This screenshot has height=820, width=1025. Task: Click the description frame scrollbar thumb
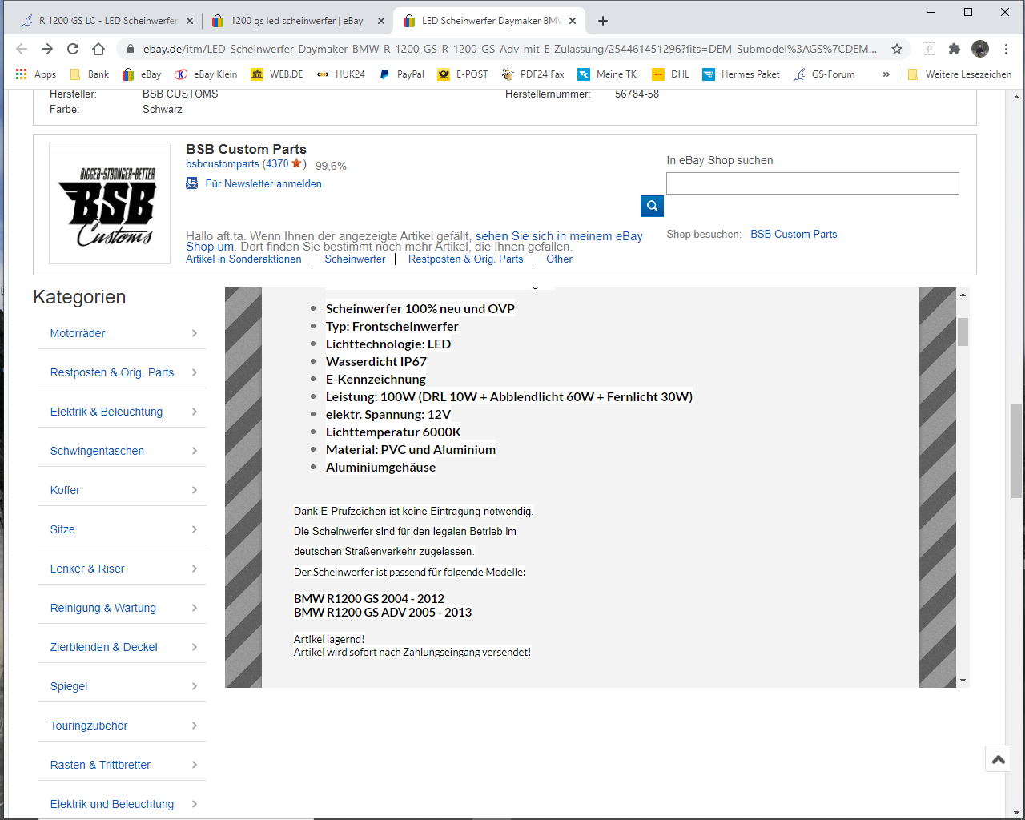963,332
